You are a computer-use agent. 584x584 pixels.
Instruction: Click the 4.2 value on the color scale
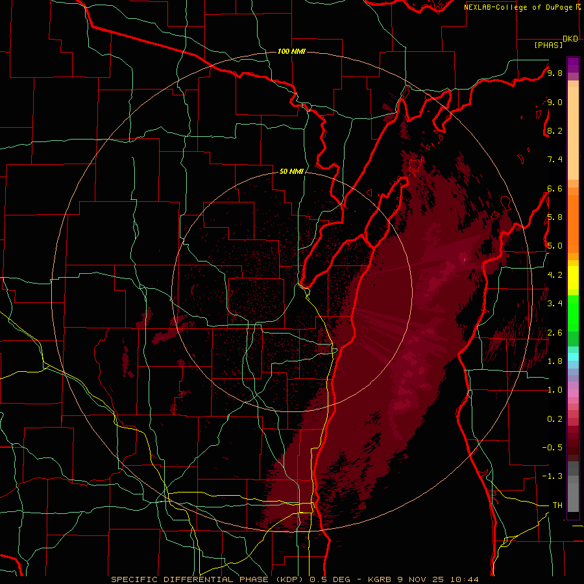[x=555, y=275]
